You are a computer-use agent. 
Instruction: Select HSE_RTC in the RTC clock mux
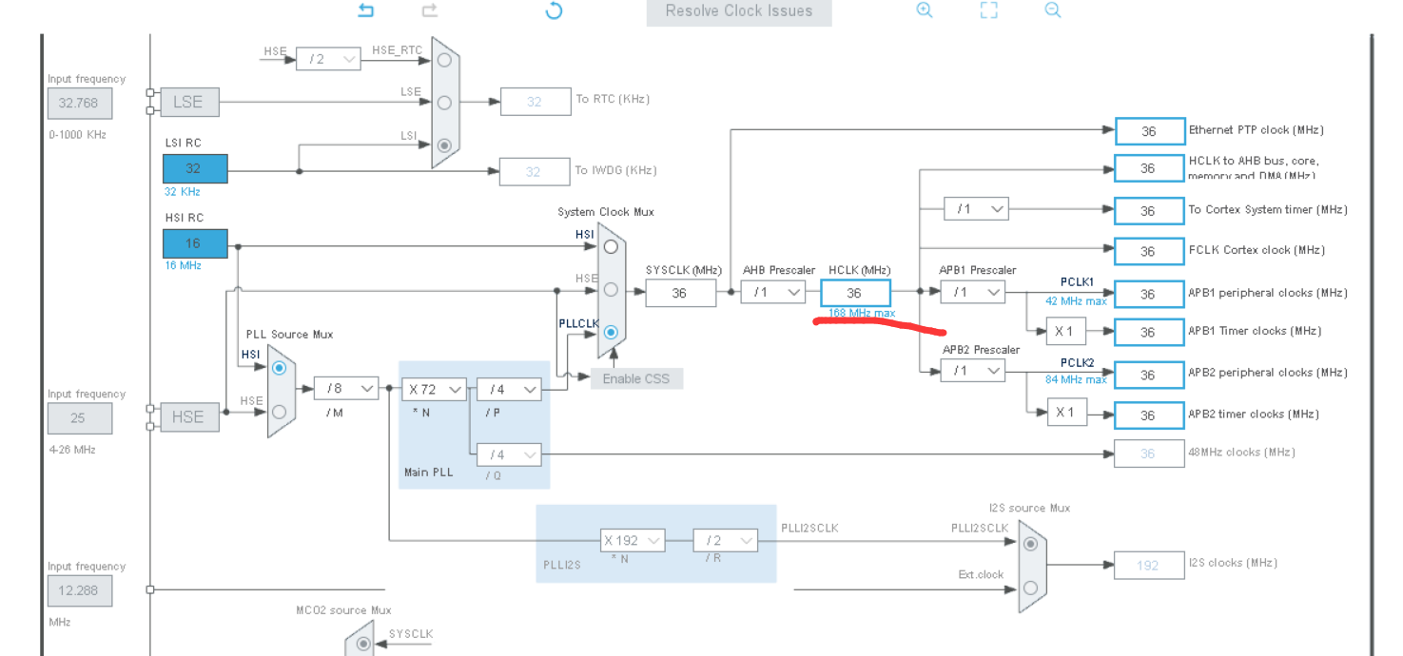point(444,61)
